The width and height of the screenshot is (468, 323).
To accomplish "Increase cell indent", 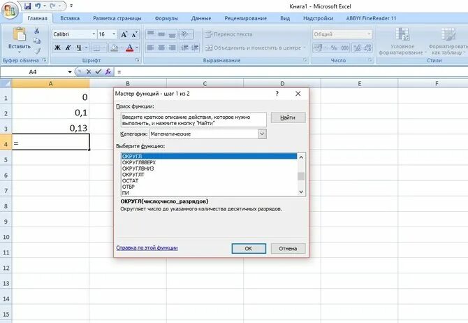I will [x=195, y=48].
